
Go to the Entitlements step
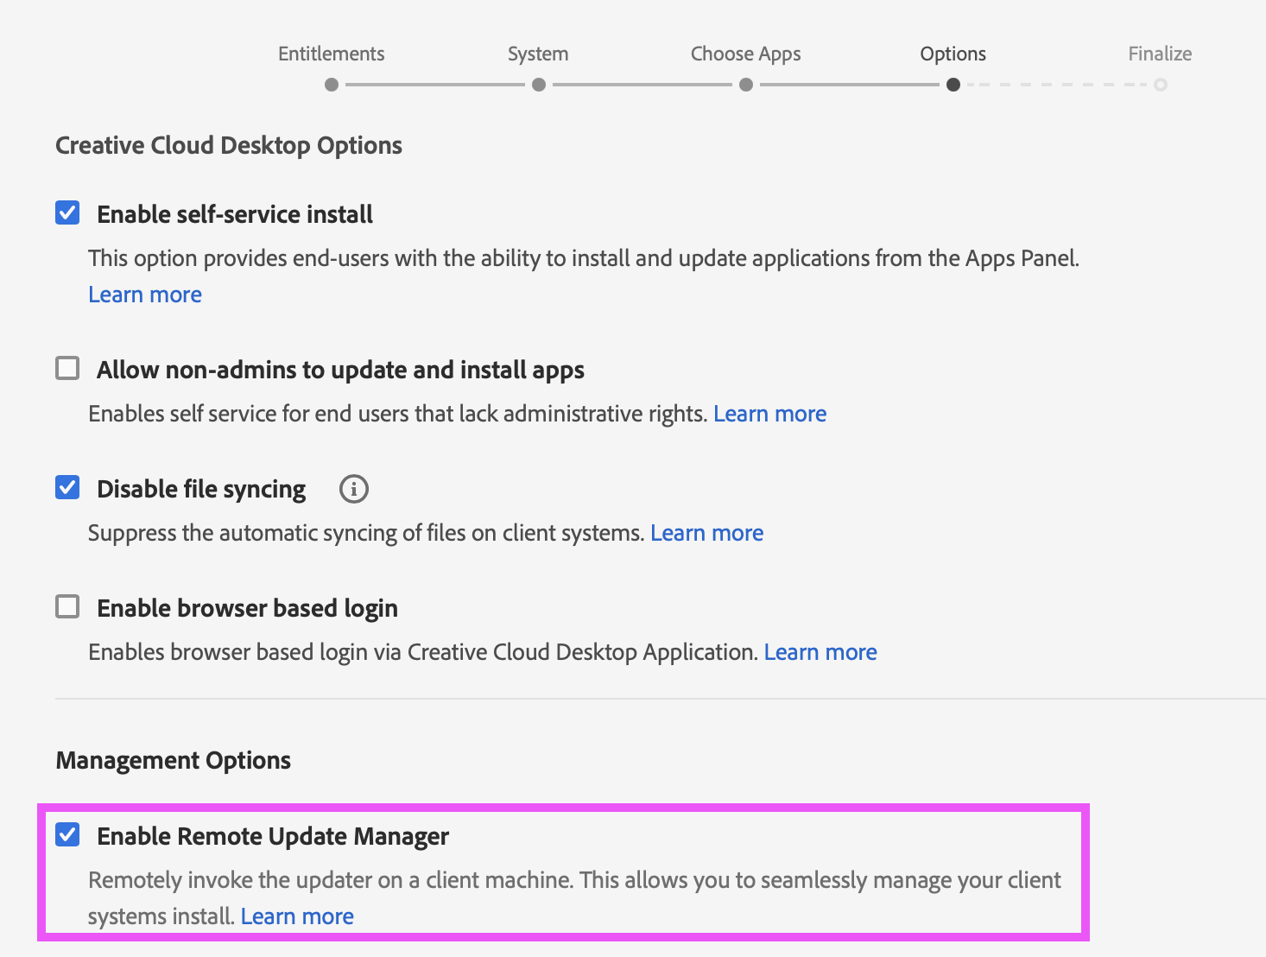tap(331, 54)
